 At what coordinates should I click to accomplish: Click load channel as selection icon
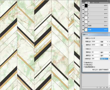(97, 87)
